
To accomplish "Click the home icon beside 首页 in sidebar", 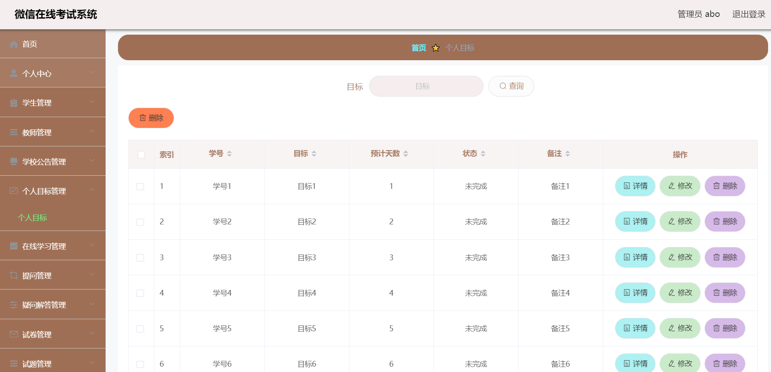I will pyautogui.click(x=14, y=44).
